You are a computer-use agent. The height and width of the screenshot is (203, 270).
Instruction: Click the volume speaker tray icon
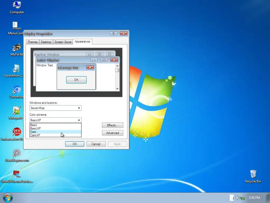(238, 198)
